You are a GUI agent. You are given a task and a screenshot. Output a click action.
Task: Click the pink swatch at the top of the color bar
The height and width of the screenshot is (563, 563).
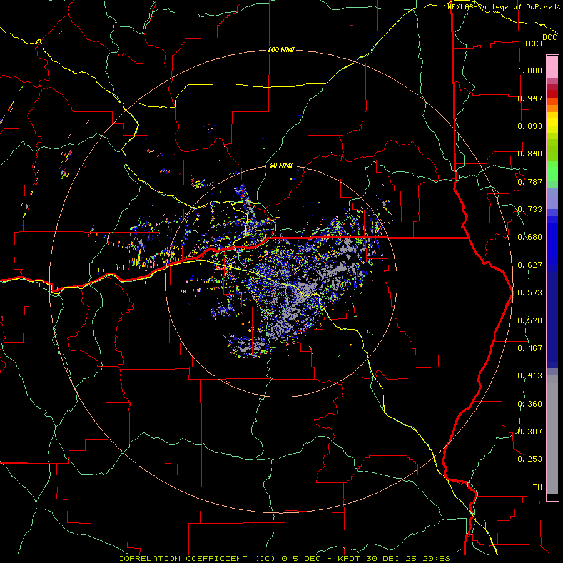click(x=552, y=67)
